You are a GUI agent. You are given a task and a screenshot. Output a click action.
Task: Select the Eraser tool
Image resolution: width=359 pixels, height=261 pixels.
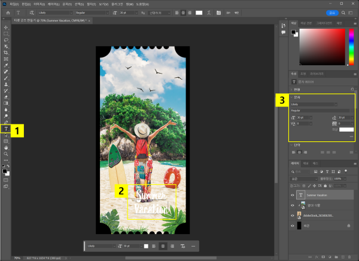6,97
